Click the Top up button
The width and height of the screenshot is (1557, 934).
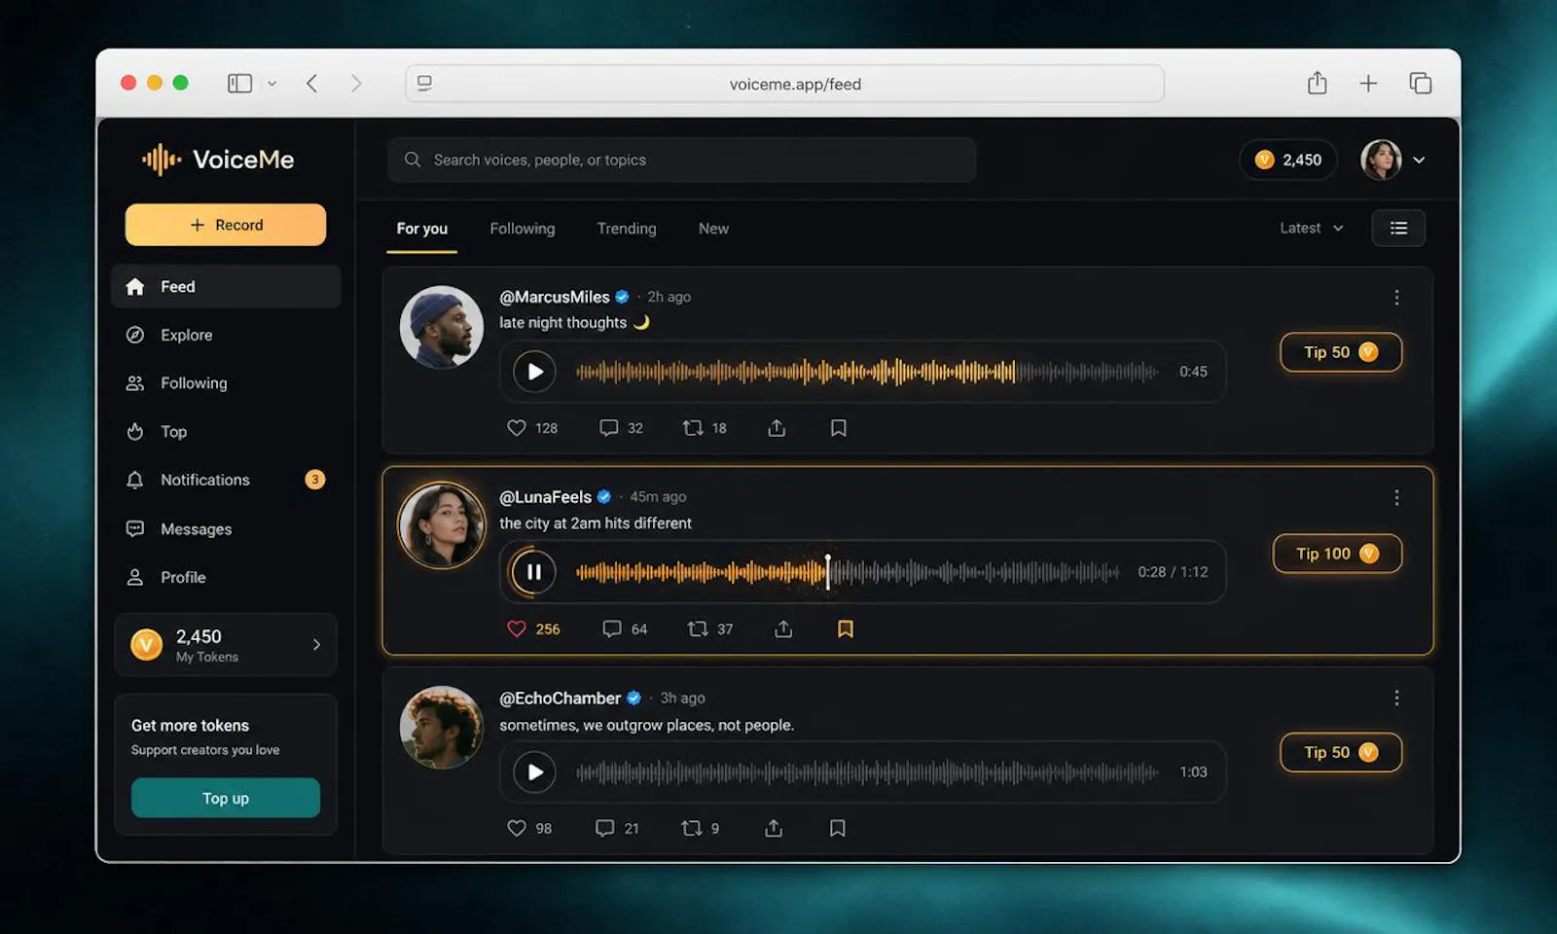[x=226, y=798]
